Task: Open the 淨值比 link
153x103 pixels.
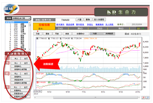Action: click(90, 25)
